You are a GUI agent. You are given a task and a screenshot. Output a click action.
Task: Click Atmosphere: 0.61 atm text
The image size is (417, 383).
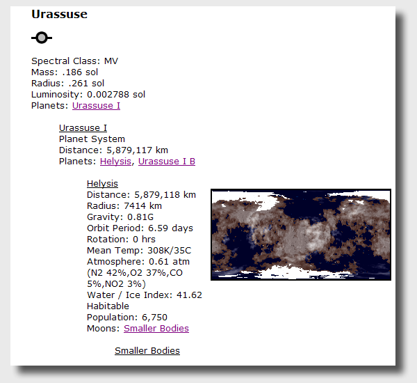[138, 262]
